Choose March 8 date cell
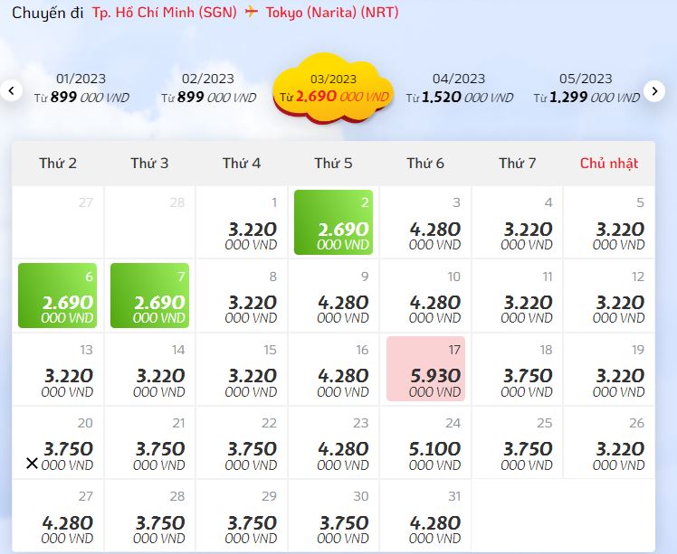The width and height of the screenshot is (677, 554). pyautogui.click(x=242, y=296)
